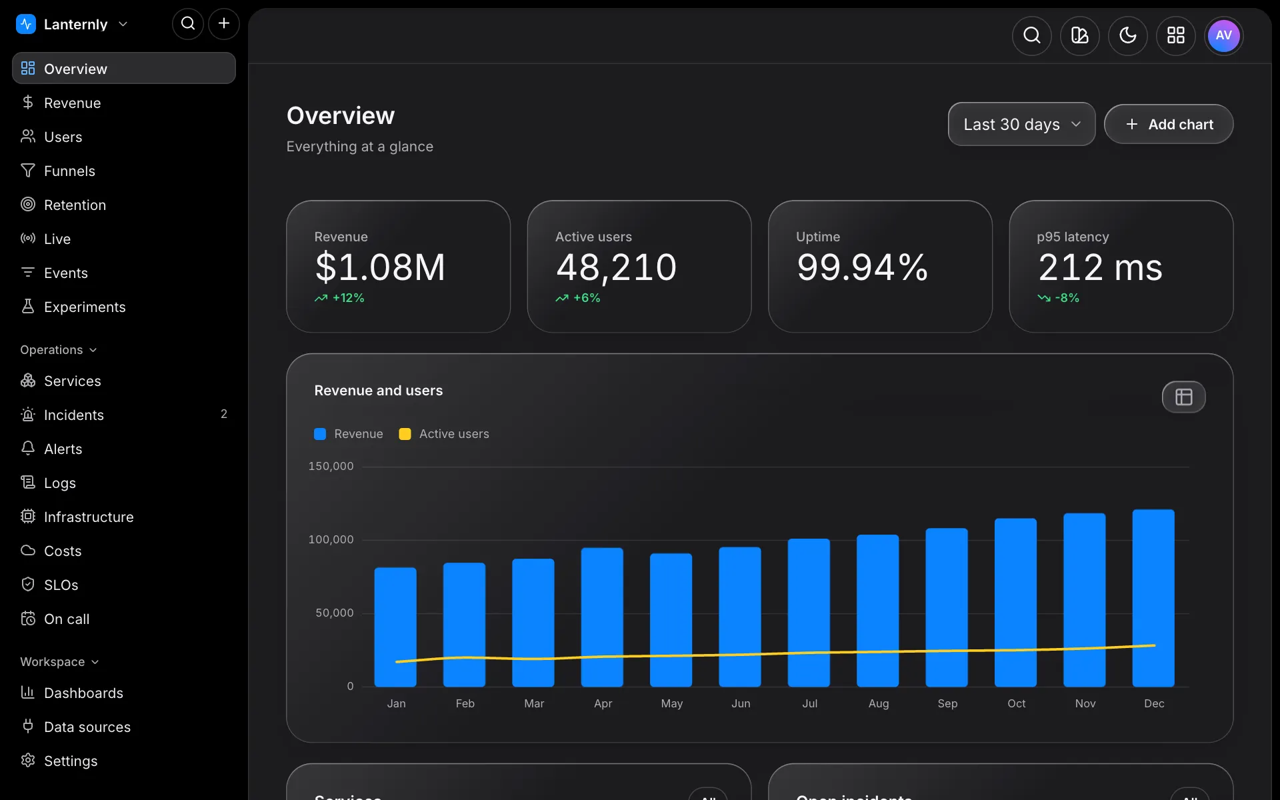Click the SLOs shield icon
1280x800 pixels.
(x=28, y=584)
